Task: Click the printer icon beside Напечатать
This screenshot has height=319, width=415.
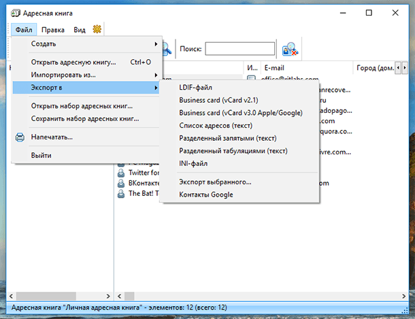Action: tap(20, 137)
